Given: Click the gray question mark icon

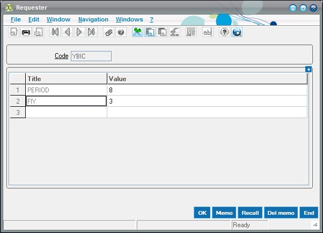Looking at the screenshot, I should [121, 32].
